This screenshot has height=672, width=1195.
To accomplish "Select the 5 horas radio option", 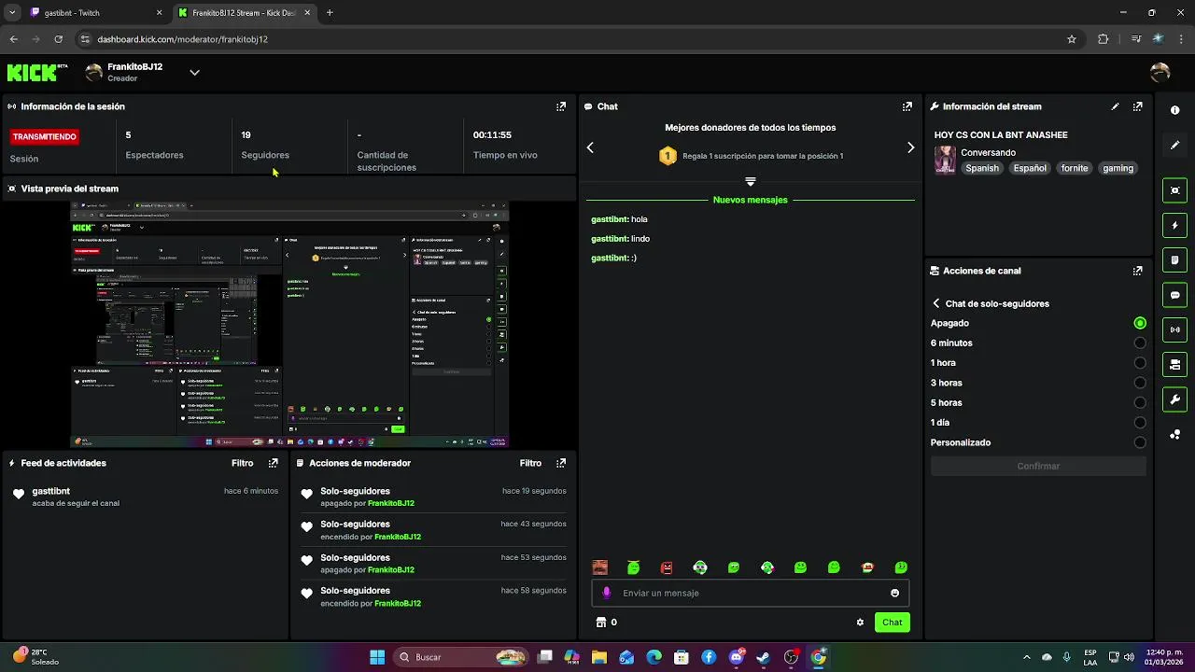I will [x=1140, y=403].
